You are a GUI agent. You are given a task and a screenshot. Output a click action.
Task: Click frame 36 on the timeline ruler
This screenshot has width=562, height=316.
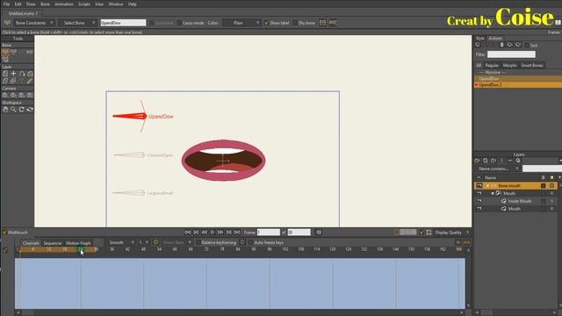coord(112,249)
